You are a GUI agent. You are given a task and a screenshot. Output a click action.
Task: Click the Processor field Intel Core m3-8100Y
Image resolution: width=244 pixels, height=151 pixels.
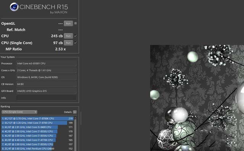click(47, 64)
